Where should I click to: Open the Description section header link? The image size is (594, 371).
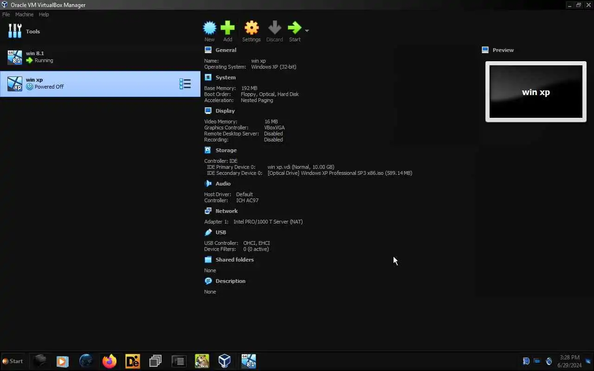click(231, 281)
